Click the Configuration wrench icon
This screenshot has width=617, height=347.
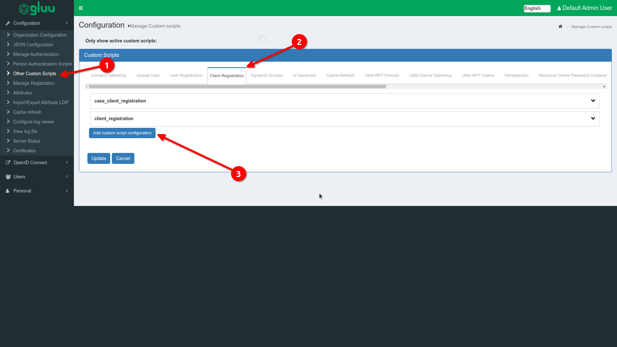point(8,23)
